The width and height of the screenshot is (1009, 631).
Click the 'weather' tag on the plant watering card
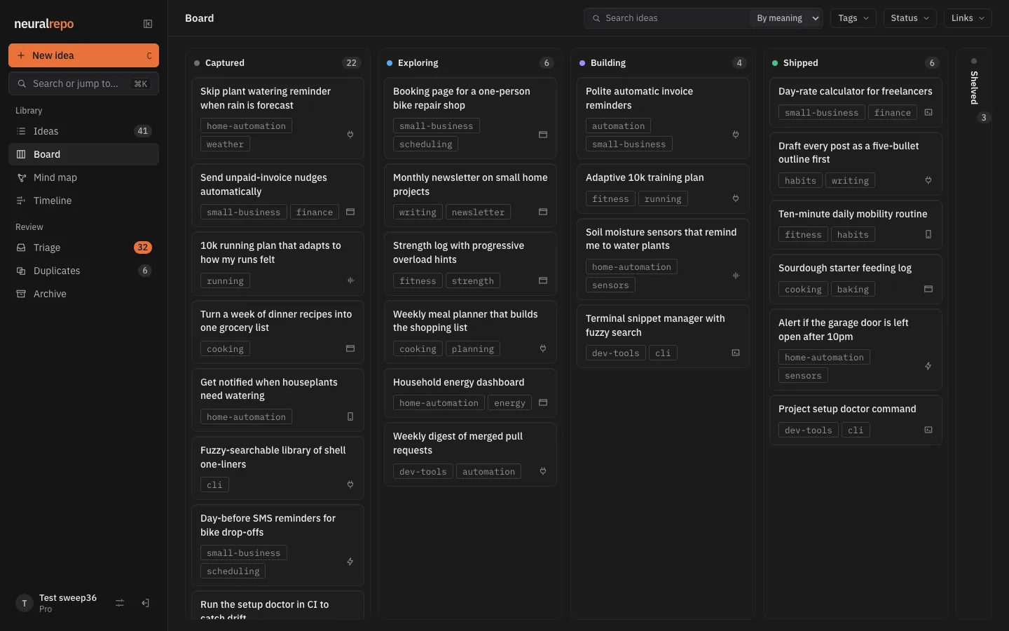(225, 144)
